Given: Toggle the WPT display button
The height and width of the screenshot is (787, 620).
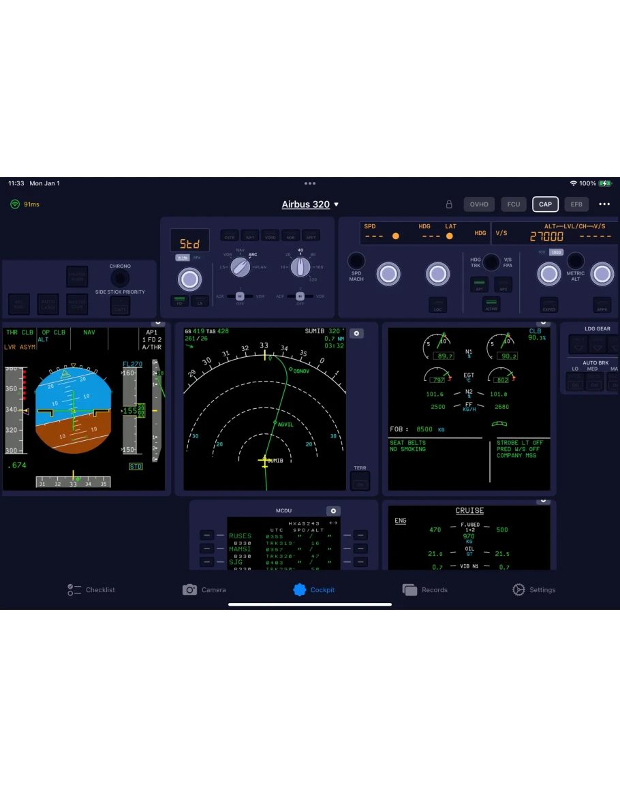Looking at the screenshot, I should click(x=250, y=235).
